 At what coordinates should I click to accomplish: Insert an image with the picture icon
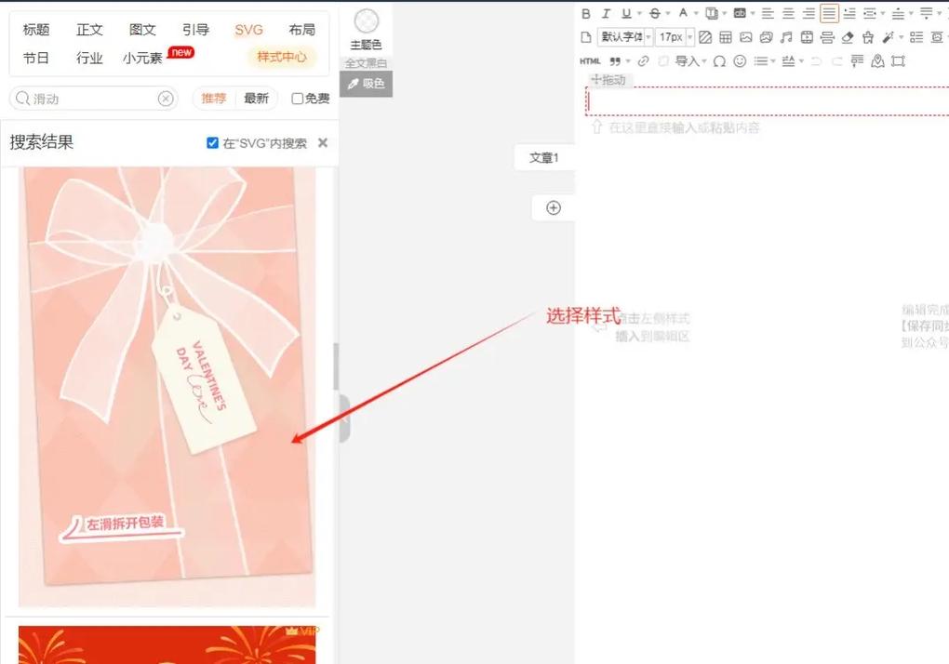(x=747, y=36)
